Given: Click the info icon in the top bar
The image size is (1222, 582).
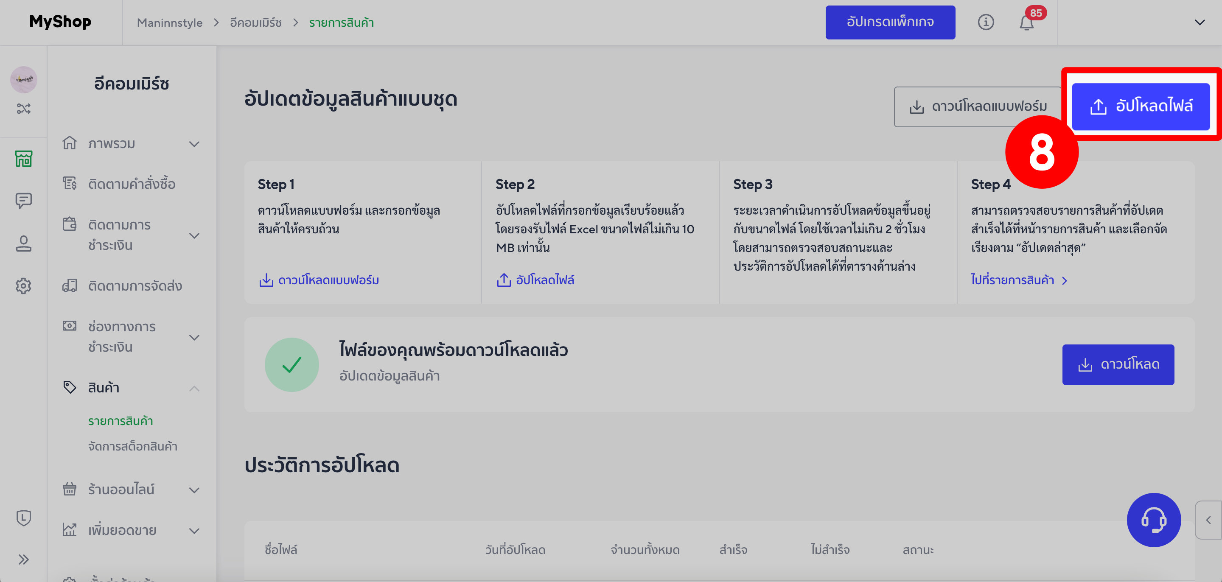Looking at the screenshot, I should tap(986, 22).
